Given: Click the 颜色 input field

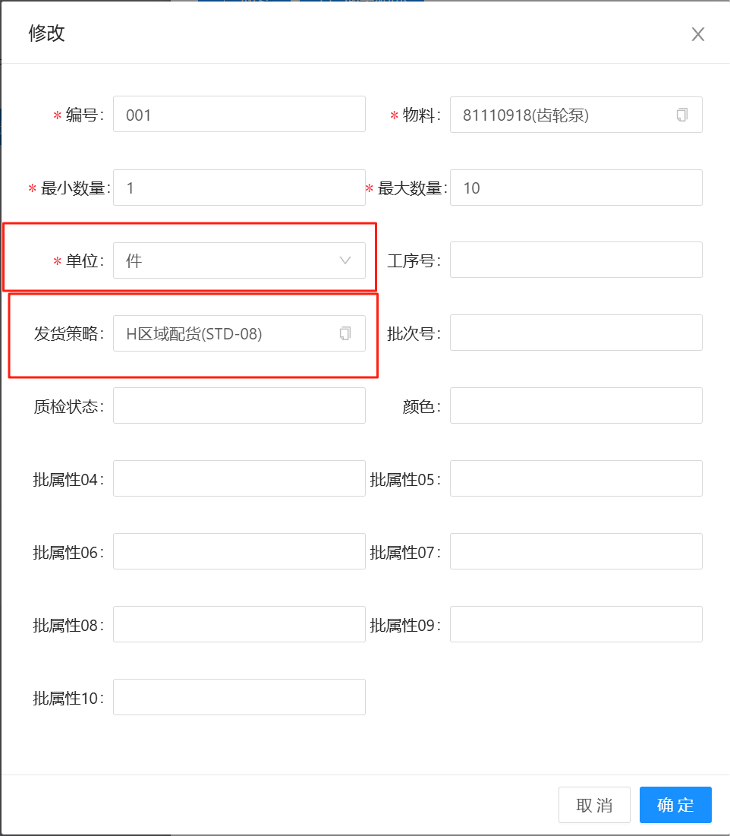Looking at the screenshot, I should [x=575, y=406].
